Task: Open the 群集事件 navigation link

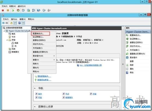Action: [69, 97]
